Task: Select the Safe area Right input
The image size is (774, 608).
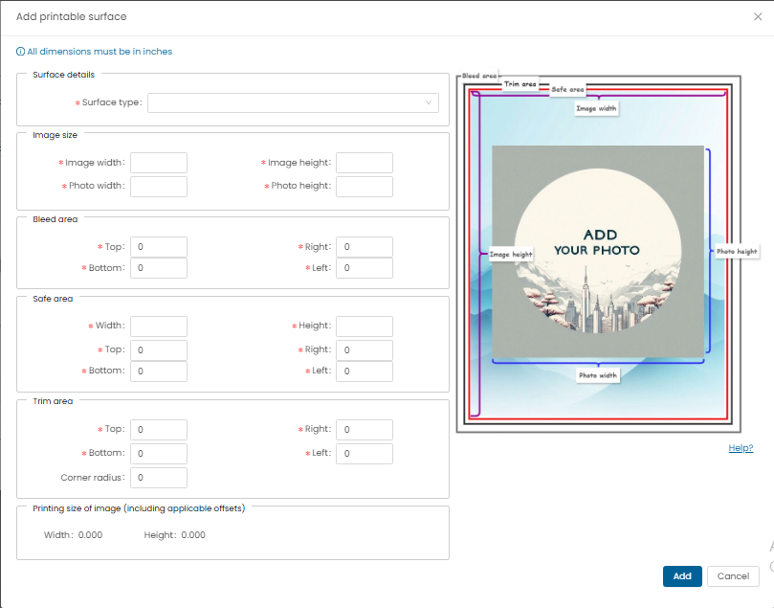Action: (365, 349)
